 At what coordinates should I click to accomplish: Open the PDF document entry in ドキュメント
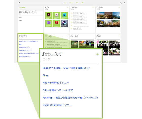54,48
